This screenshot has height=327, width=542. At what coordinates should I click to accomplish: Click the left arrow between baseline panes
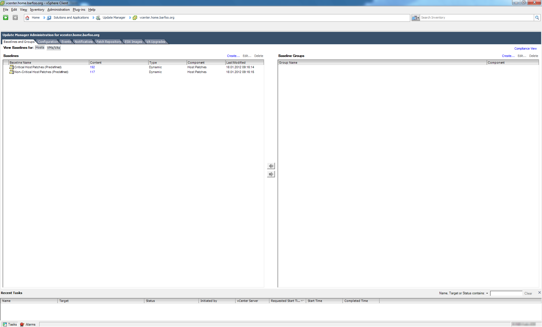[x=271, y=166]
